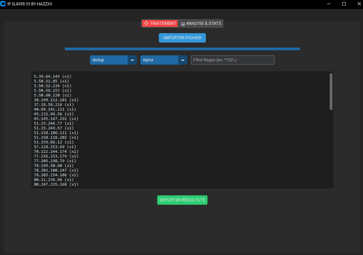
Task: Select the line 78.203.154.106 (x1)
Action: (56, 175)
